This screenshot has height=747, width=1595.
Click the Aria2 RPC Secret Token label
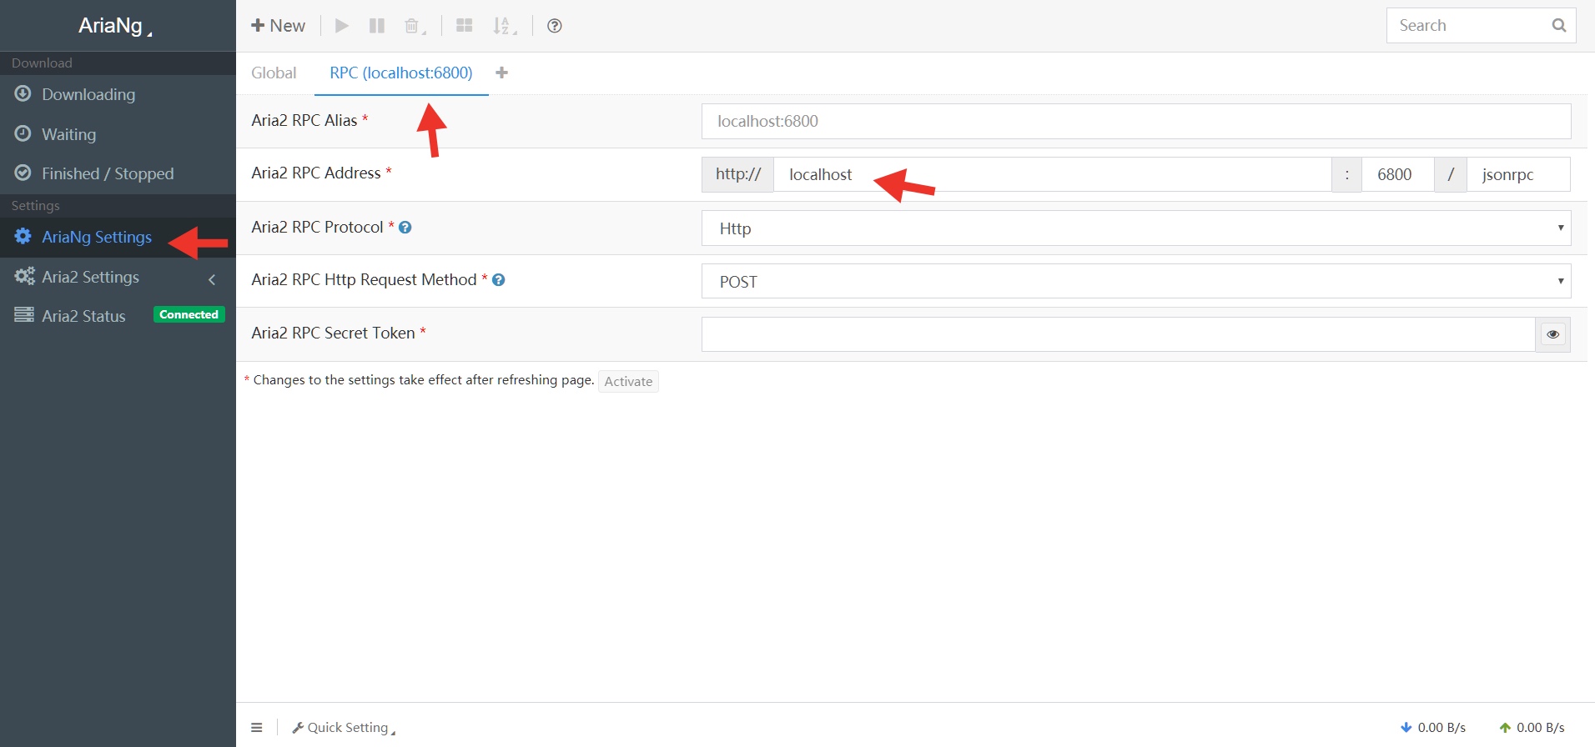coord(333,333)
